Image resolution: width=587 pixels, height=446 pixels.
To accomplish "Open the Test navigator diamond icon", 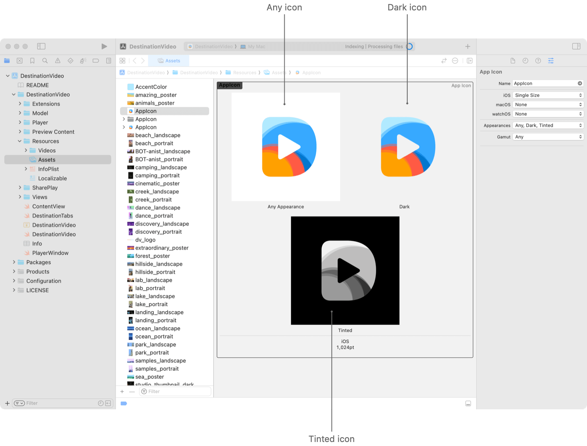I will pyautogui.click(x=70, y=61).
